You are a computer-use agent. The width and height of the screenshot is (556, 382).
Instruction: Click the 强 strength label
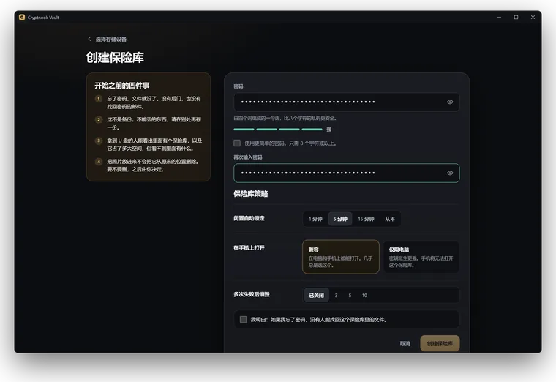coord(328,130)
